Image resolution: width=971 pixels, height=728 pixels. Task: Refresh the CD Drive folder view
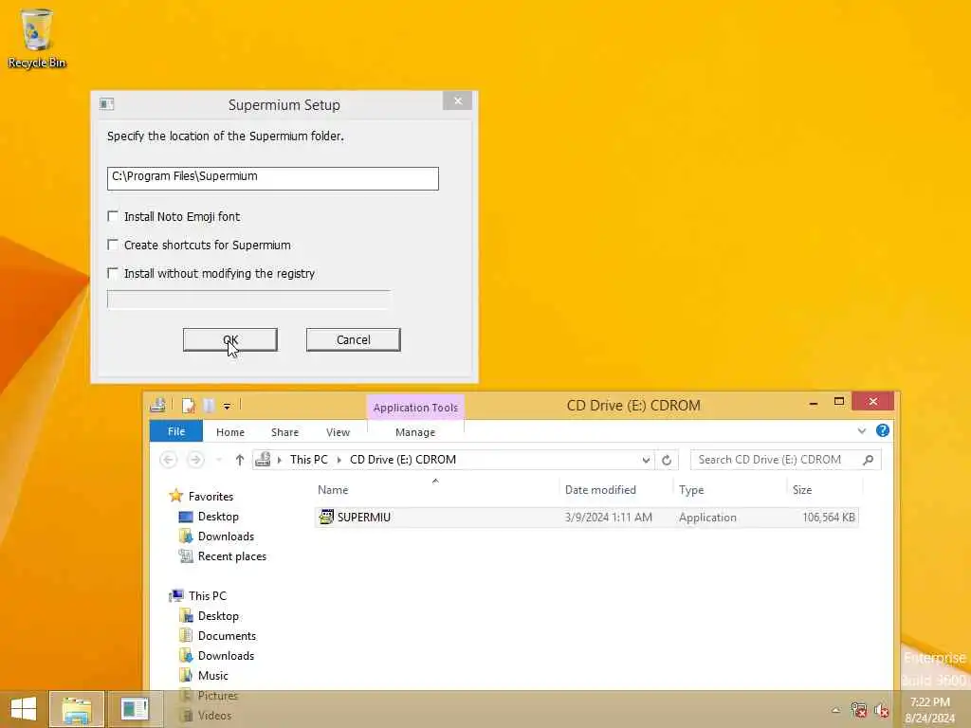click(667, 460)
